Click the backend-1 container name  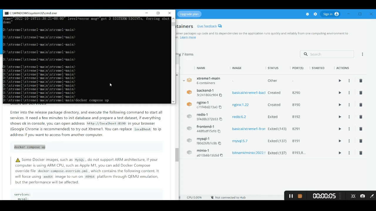pyautogui.click(x=205, y=91)
